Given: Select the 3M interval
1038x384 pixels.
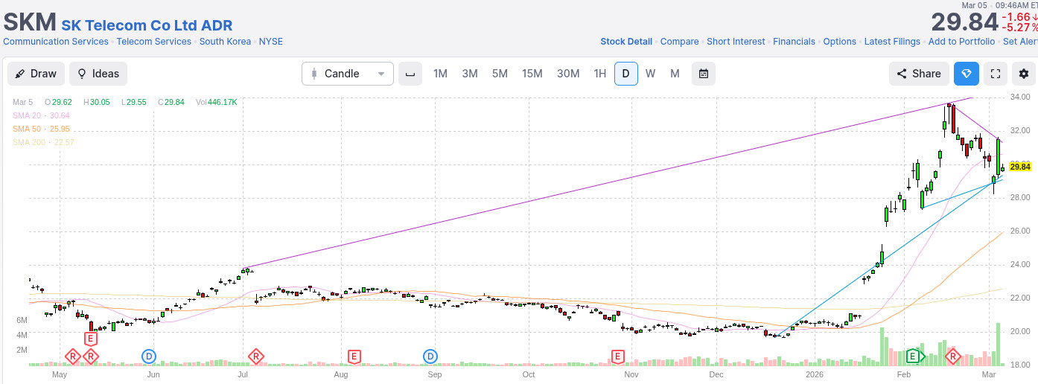Looking at the screenshot, I should click(470, 74).
